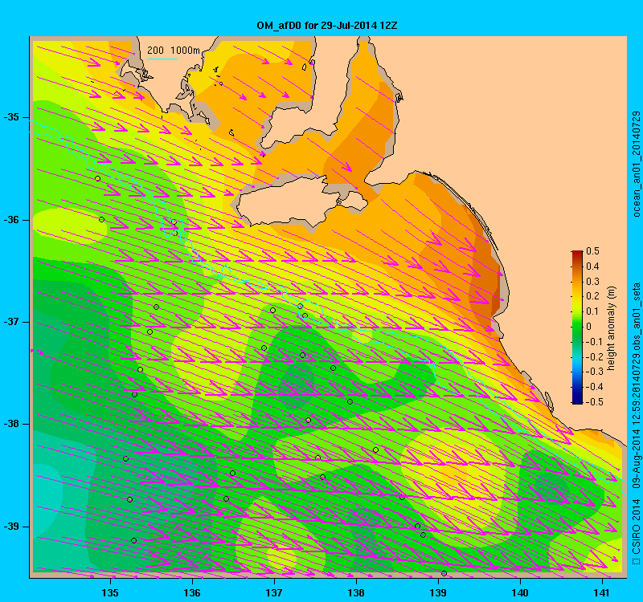
Task: Click the -37 latitude axis label
Action: 11,322
